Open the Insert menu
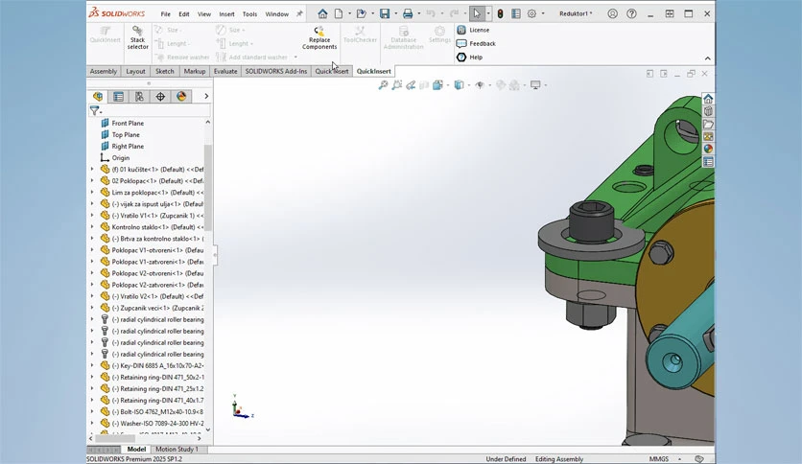This screenshot has height=464, width=802. pyautogui.click(x=226, y=14)
